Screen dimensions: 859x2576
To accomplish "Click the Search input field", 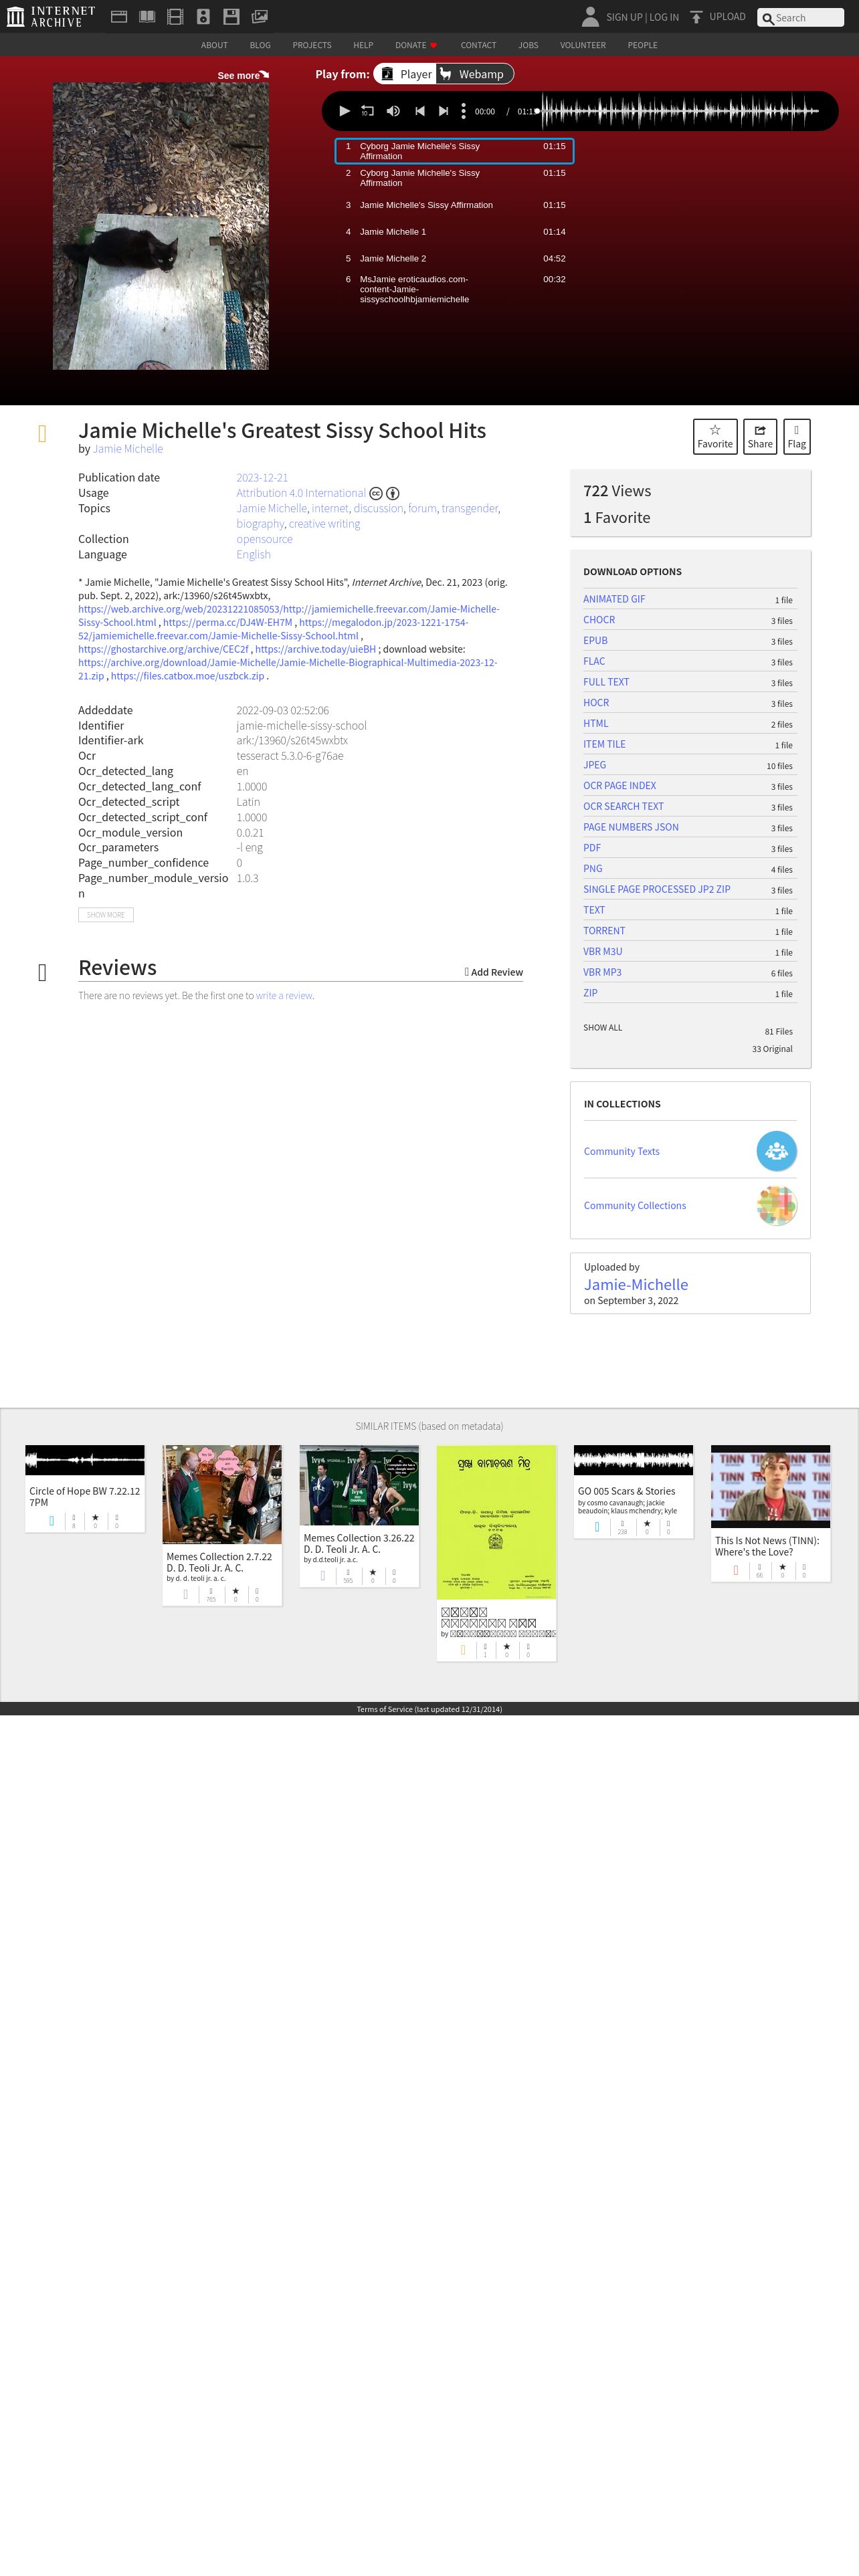I will tap(801, 17).
